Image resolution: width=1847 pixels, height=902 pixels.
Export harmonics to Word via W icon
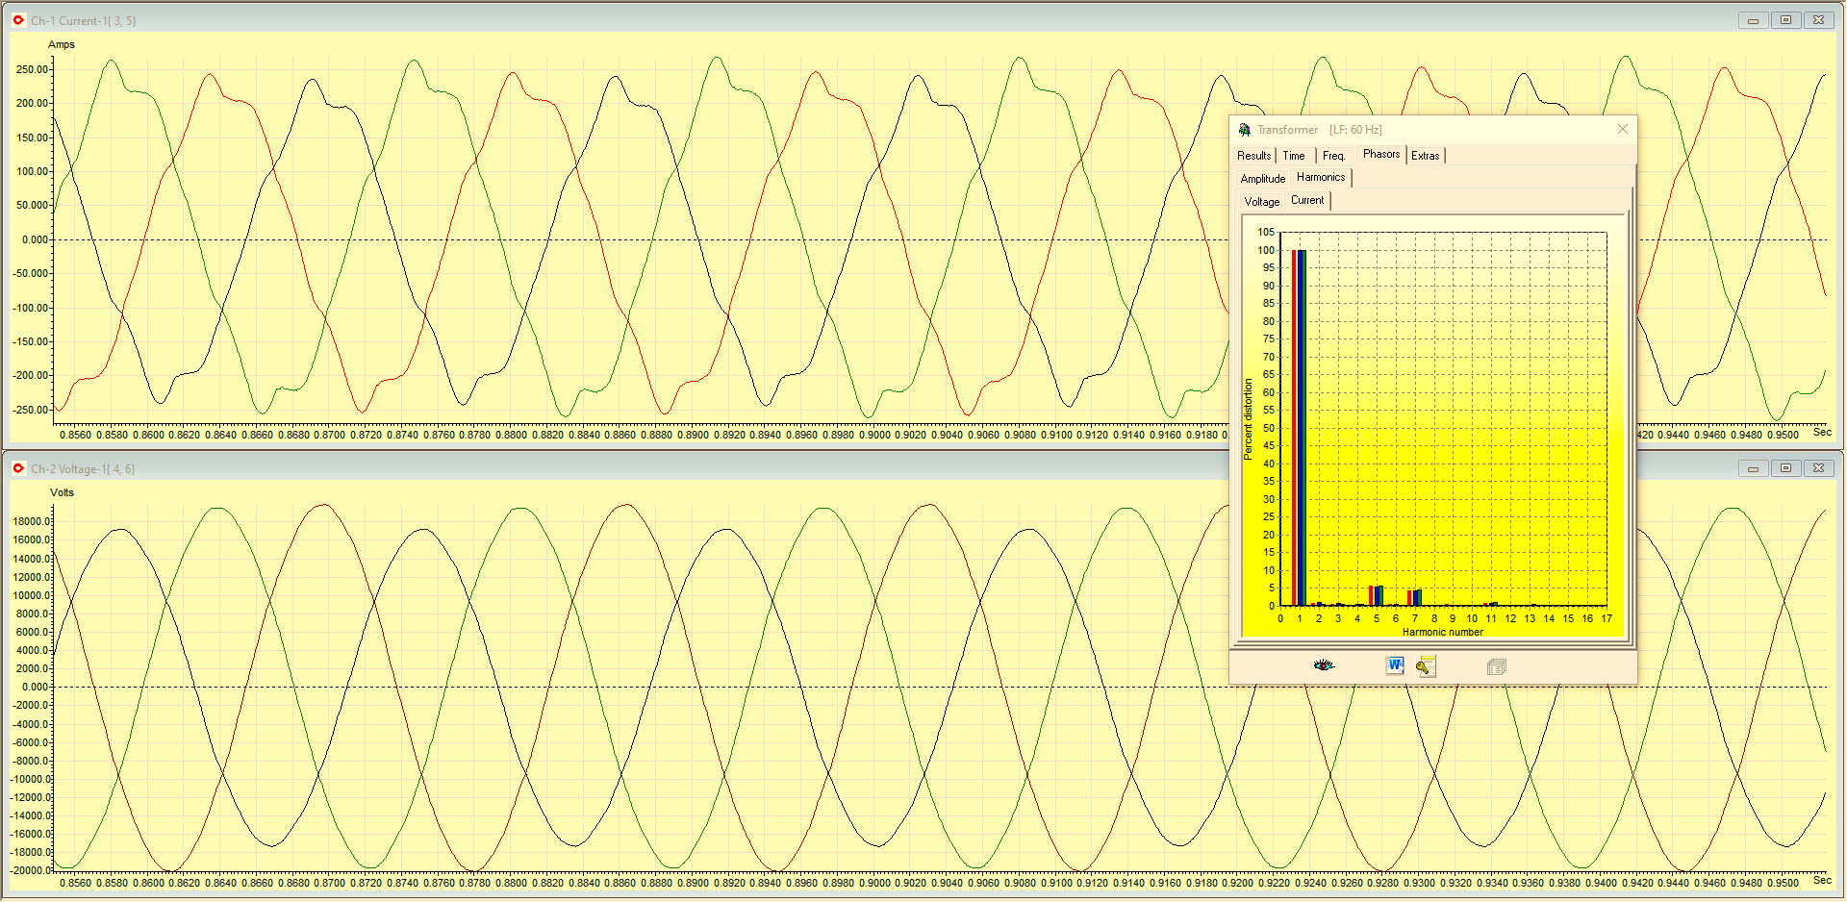point(1395,665)
